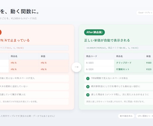Click the 直した理由をコメントで残し row

click(119, 95)
